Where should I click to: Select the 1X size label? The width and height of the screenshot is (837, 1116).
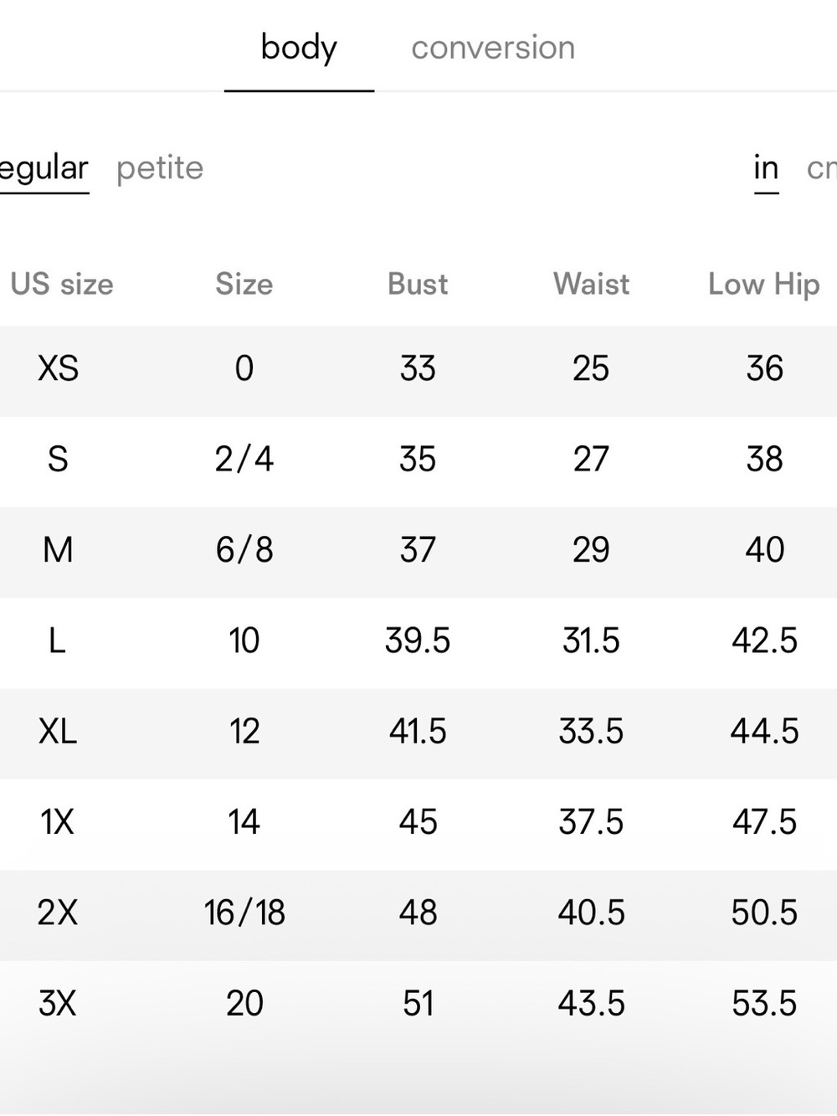point(58,822)
